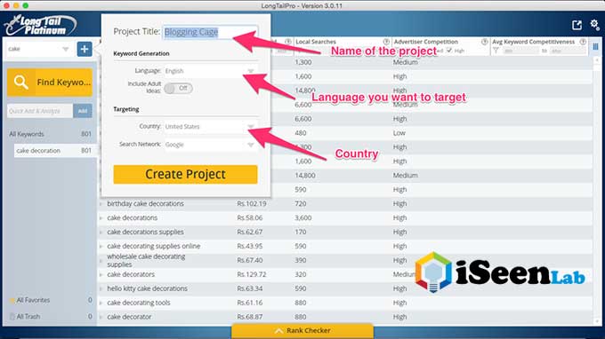This screenshot has height=339, width=605.
Task: Expand the birthday cake decorations row
Action: click(x=101, y=204)
